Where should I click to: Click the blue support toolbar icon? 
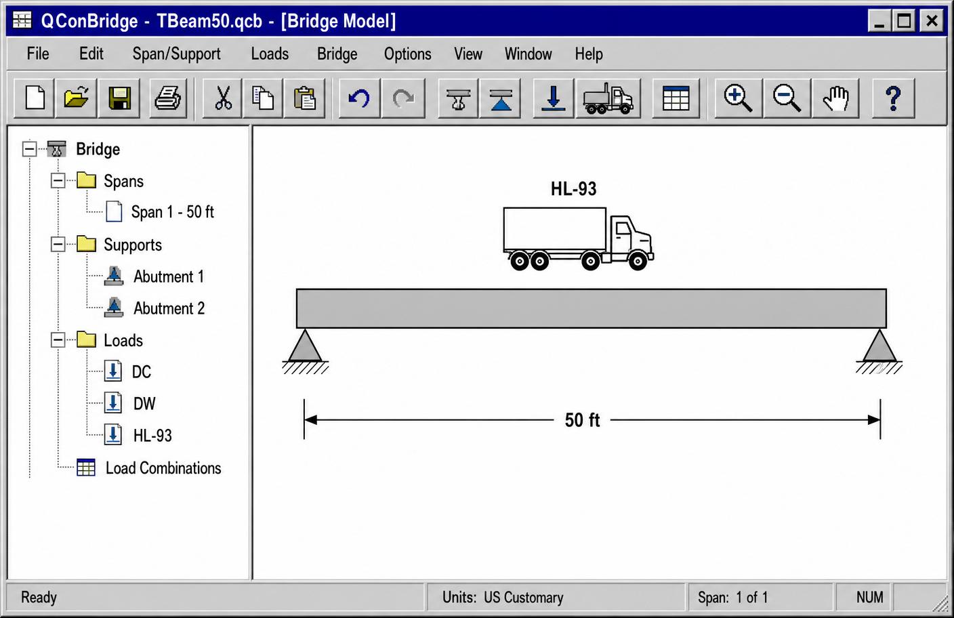point(501,99)
